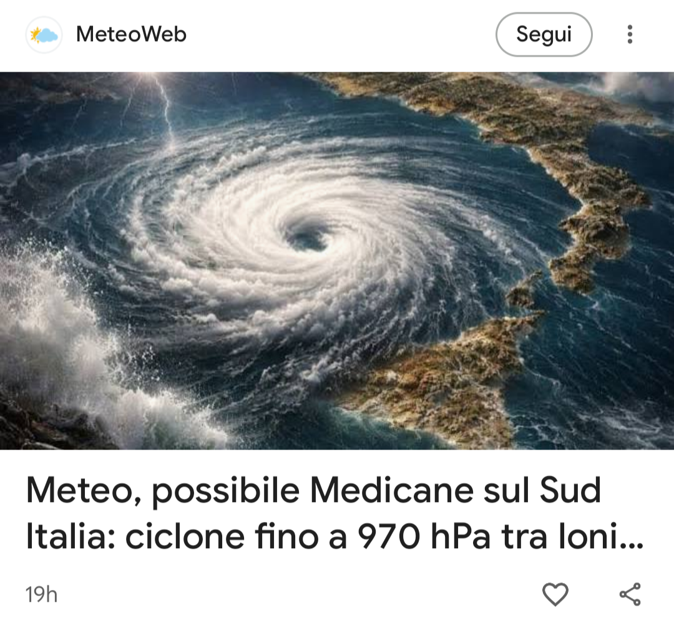674x628 pixels.
Task: Click the 19h timestamp
Action: 41,594
